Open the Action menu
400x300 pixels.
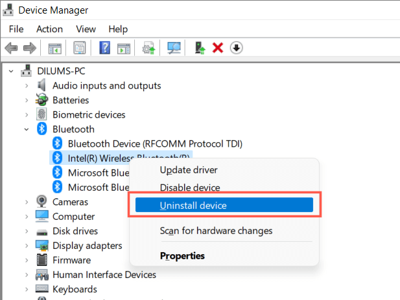click(49, 29)
